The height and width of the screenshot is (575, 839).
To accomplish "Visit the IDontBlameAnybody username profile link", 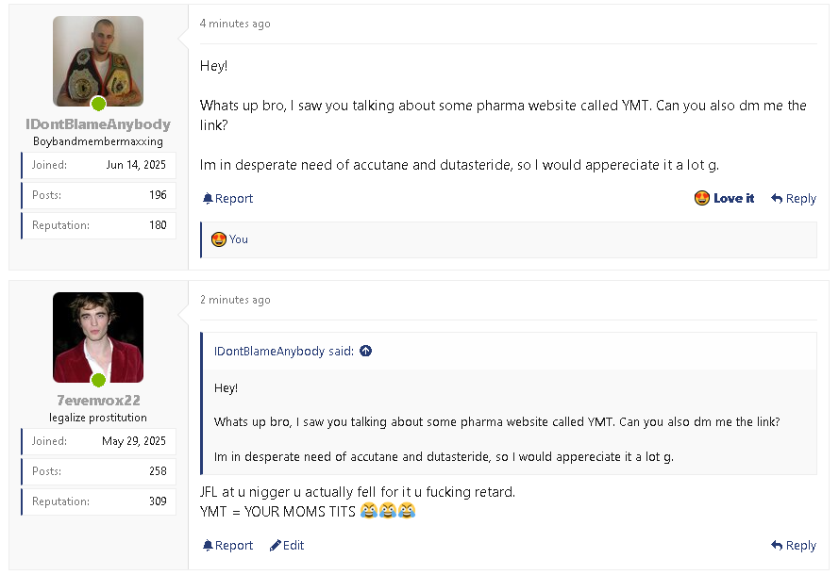I will click(98, 124).
